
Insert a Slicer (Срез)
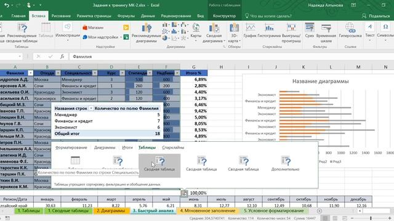click(309, 30)
